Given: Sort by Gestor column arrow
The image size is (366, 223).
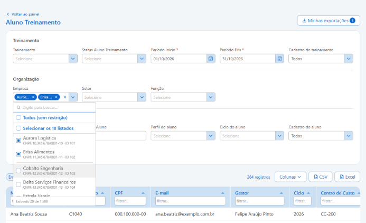Looking at the screenshot, I should [x=281, y=193].
